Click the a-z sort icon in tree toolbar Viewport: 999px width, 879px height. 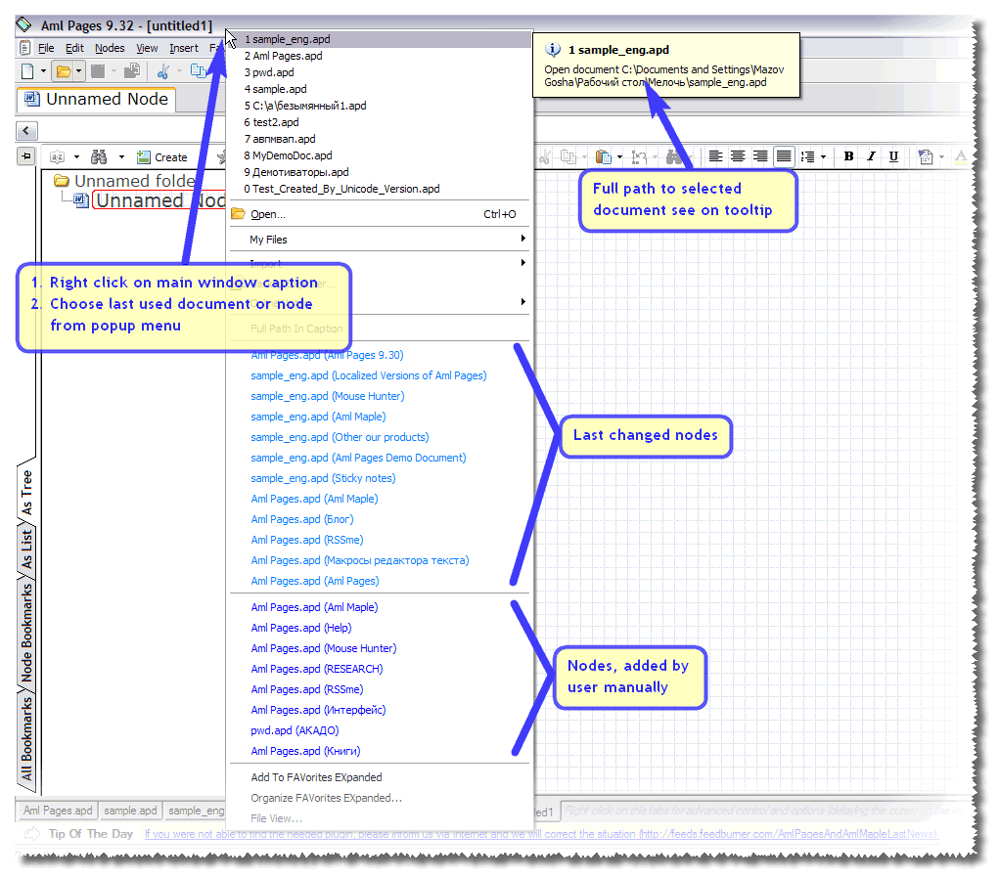pyautogui.click(x=58, y=156)
